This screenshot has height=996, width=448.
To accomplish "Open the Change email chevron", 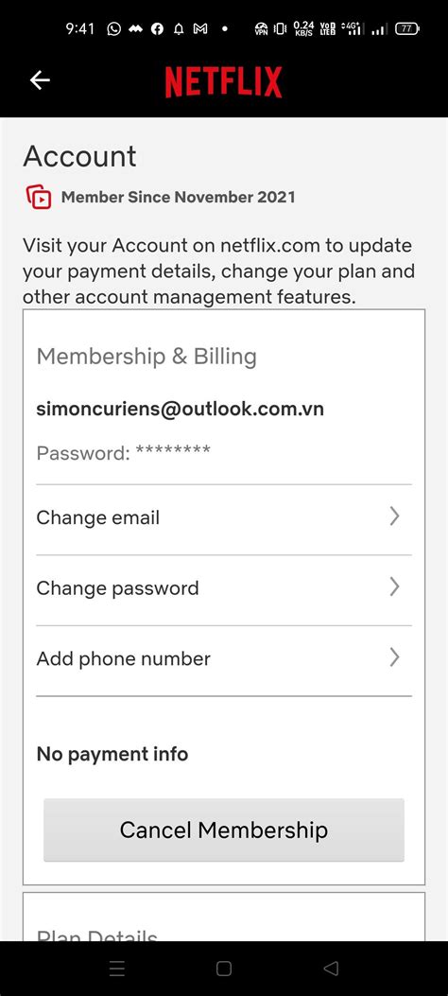I will point(395,516).
